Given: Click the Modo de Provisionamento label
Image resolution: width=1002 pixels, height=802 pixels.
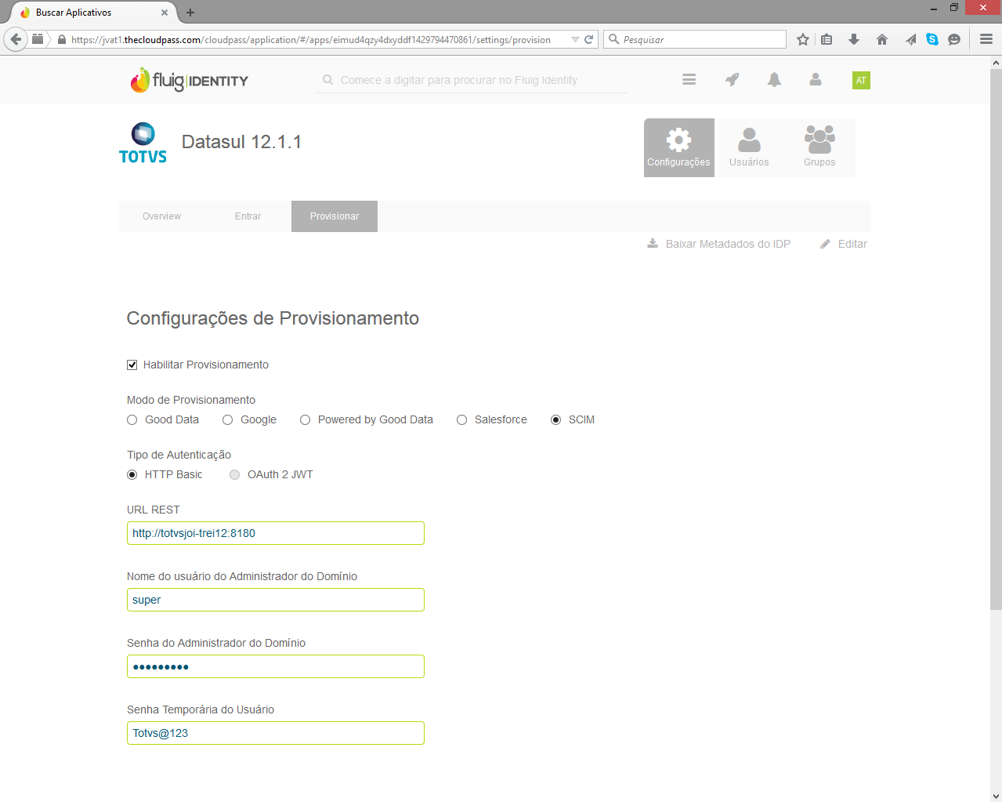Looking at the screenshot, I should coord(191,400).
